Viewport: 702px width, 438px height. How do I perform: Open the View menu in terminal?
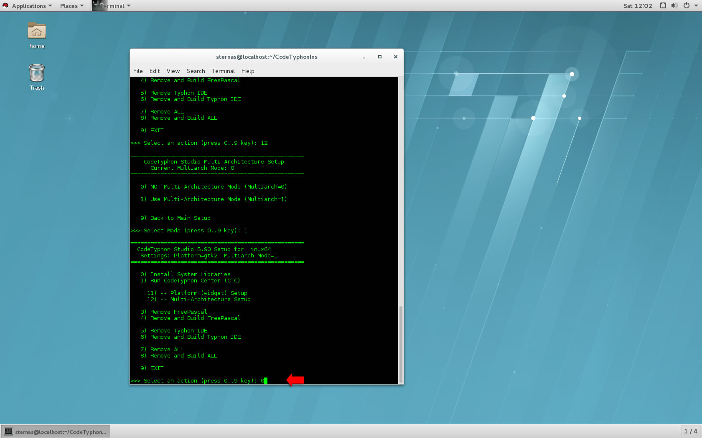173,71
